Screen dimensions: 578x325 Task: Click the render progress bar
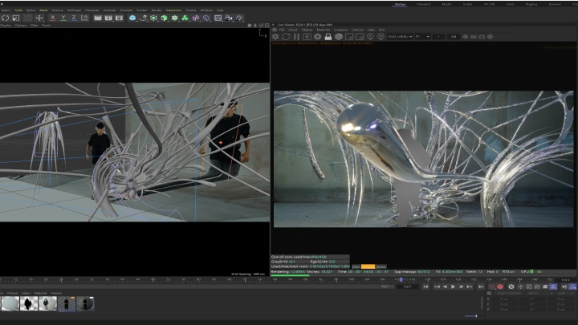click(x=290, y=276)
